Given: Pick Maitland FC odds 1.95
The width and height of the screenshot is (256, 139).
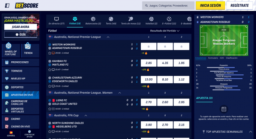Looking at the screenshot, I should tap(181, 63).
